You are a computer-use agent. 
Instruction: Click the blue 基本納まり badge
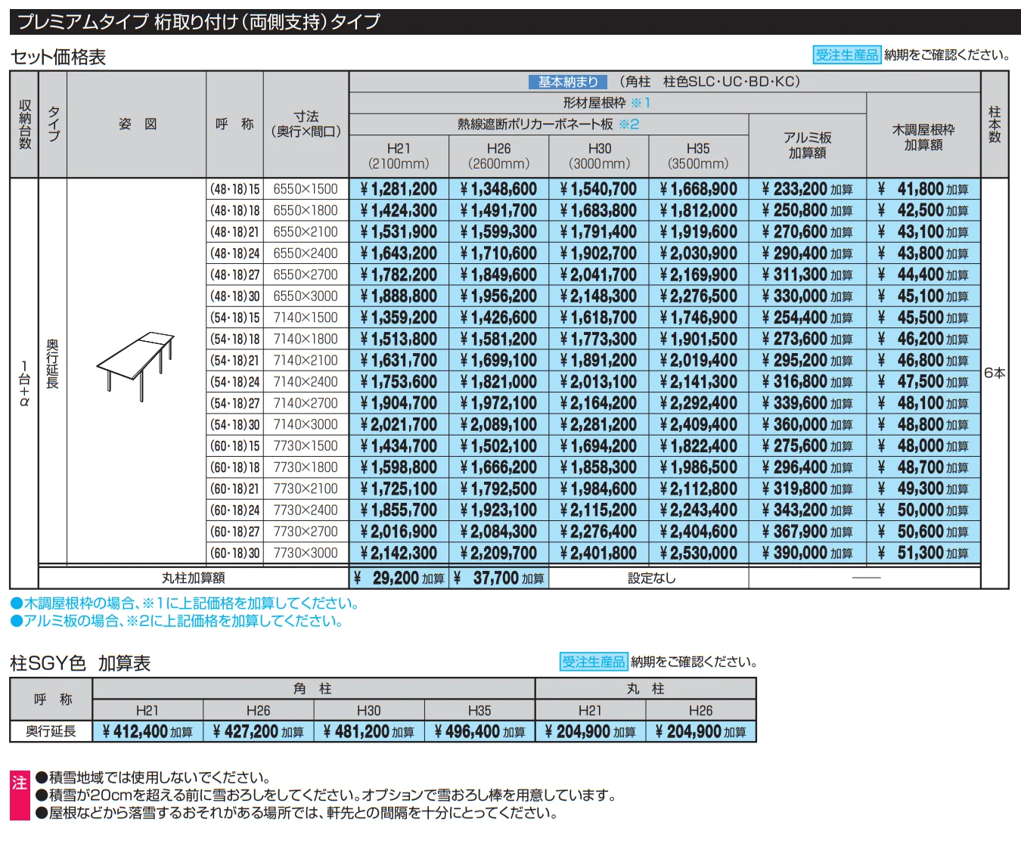pos(568,82)
